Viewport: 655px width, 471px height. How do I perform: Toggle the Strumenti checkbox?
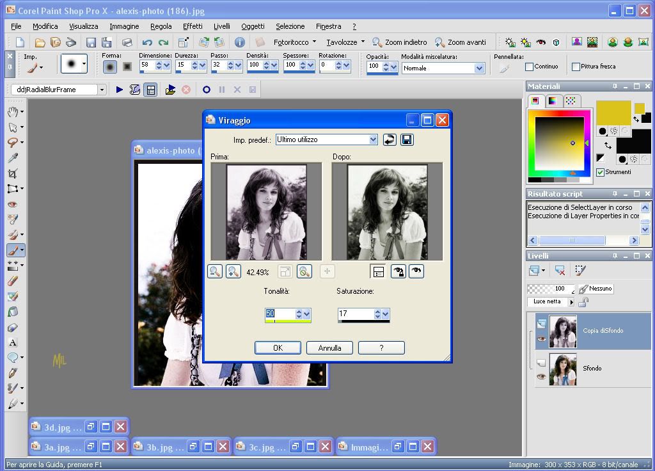click(600, 172)
